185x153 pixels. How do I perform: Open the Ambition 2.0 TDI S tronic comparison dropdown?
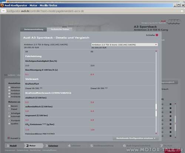coord(125,44)
